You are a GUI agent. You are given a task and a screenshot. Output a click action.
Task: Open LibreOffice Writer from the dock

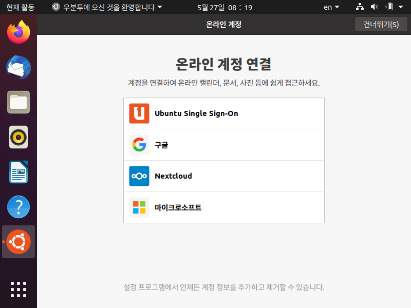click(18, 172)
